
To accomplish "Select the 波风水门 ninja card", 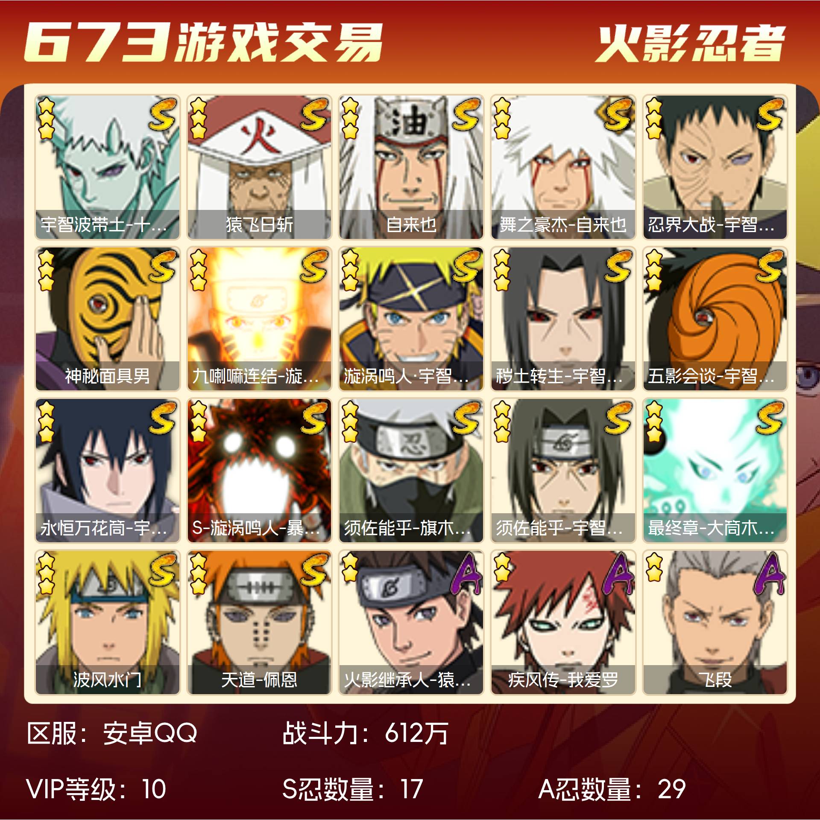I will pyautogui.click(x=108, y=622).
